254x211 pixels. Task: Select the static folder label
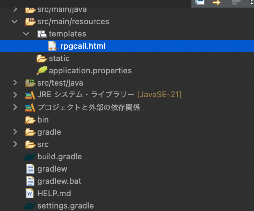[59, 59]
